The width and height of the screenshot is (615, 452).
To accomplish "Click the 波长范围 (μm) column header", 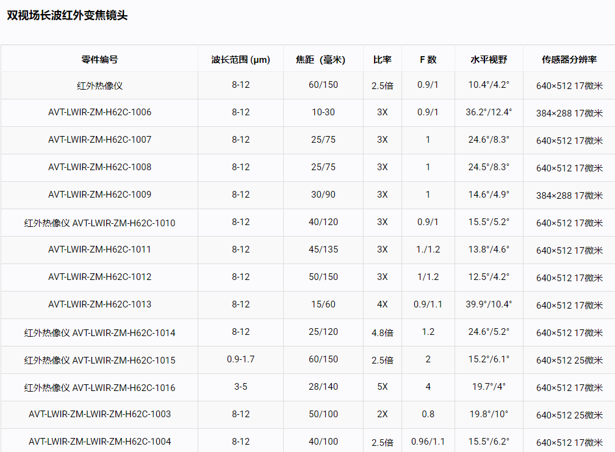I will pos(240,60).
